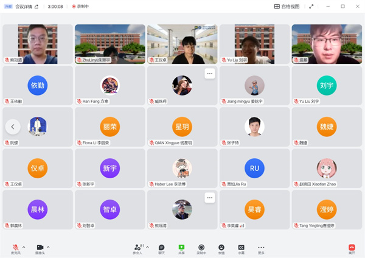Screen dimensions: 365x258
Task: Open the three-dot menu on 臧咲珂's tile
Action: [209, 73]
